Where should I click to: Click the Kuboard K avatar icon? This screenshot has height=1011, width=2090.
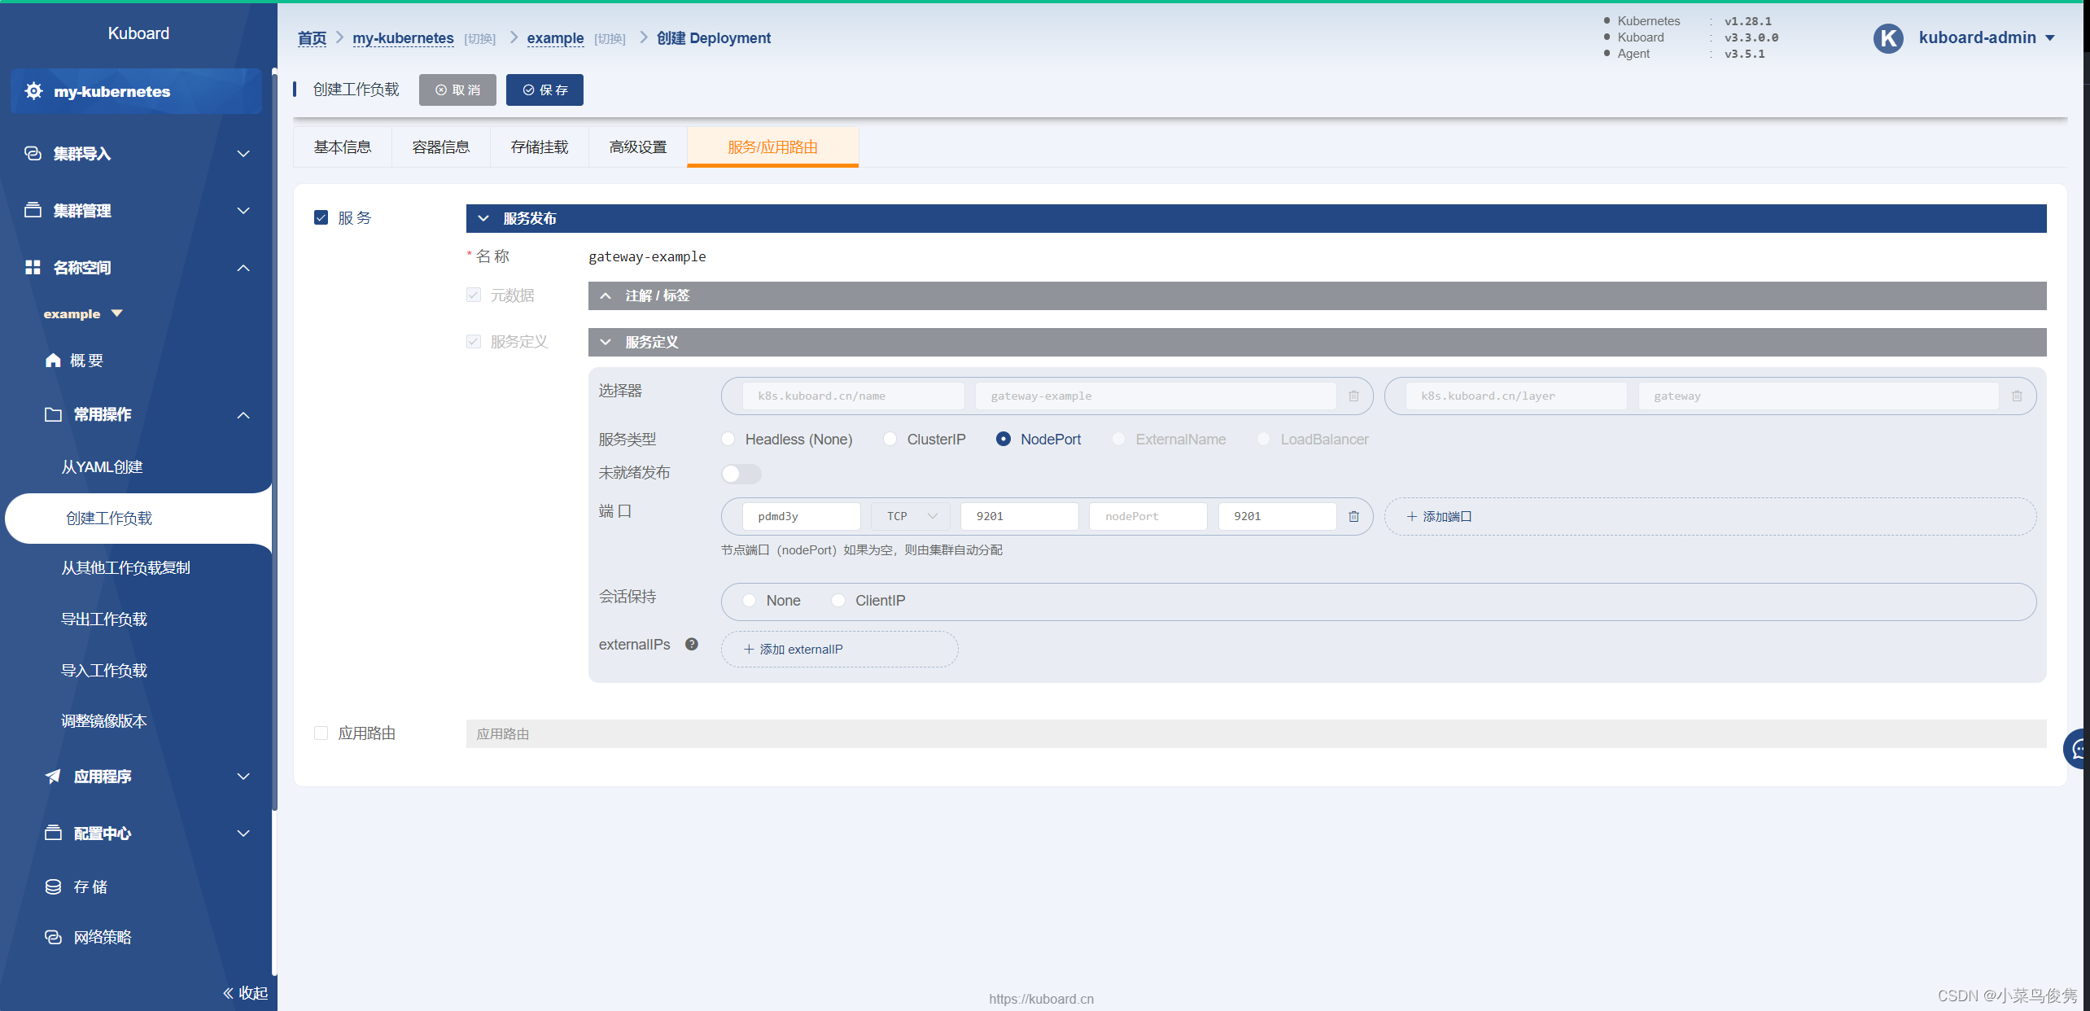(x=1887, y=38)
